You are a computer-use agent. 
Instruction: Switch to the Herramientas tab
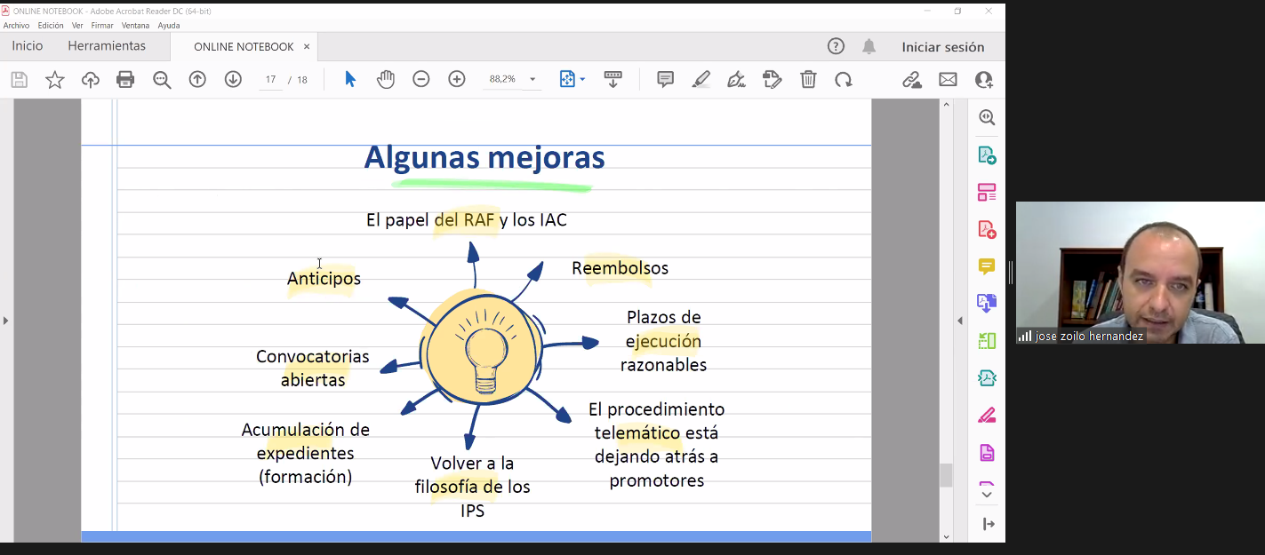coord(107,46)
